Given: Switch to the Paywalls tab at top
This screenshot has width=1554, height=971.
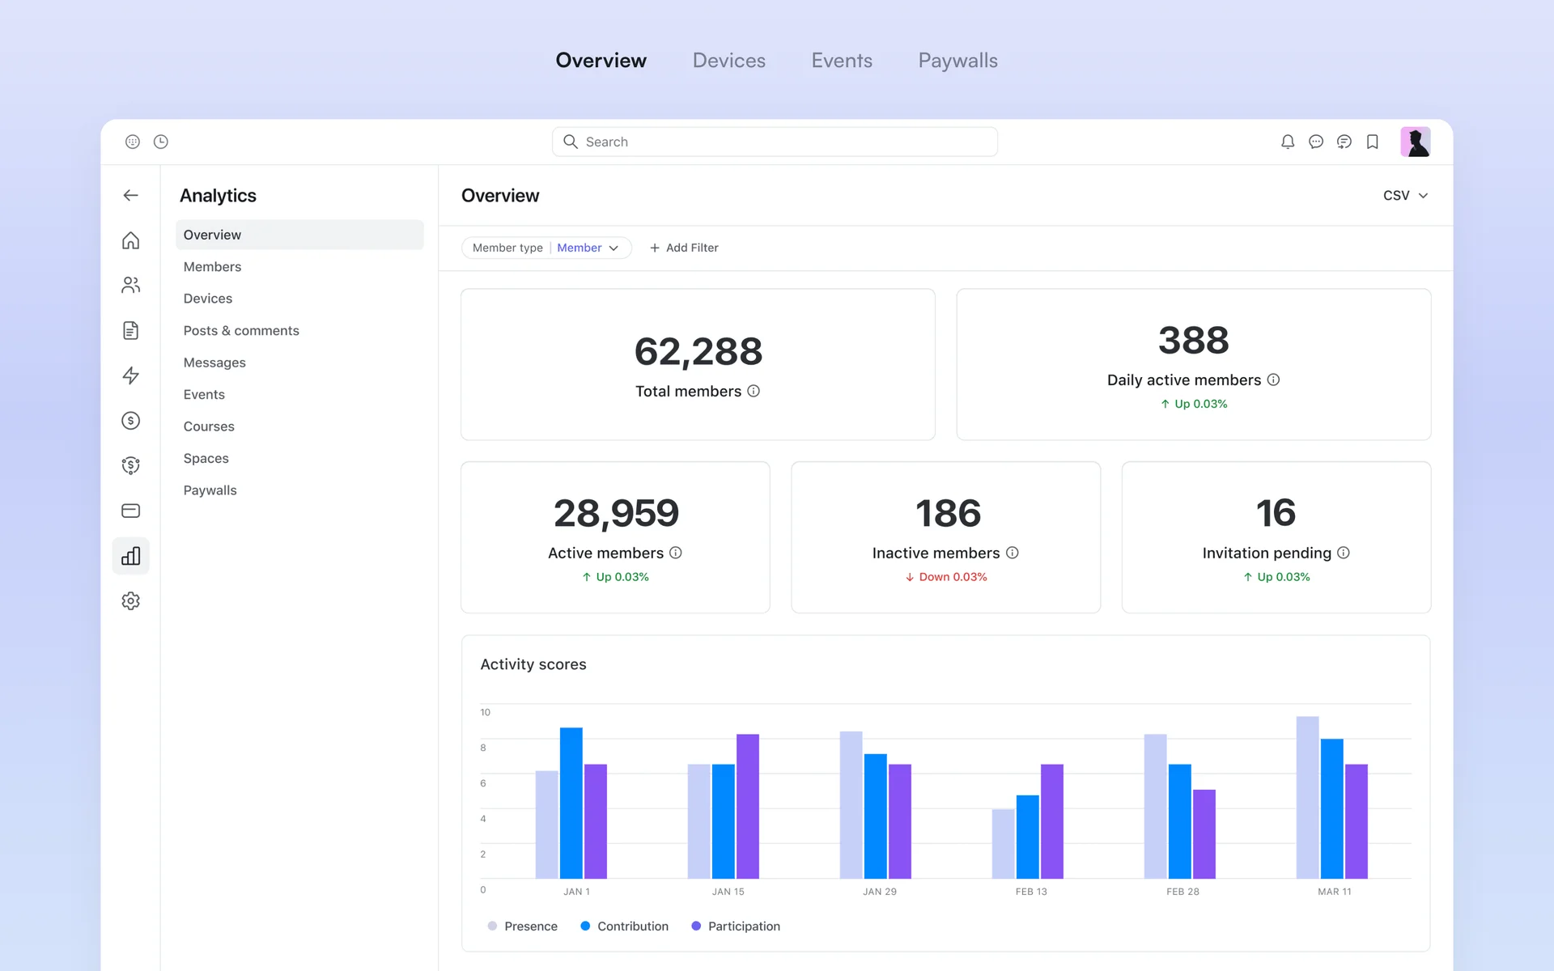Looking at the screenshot, I should click(957, 61).
